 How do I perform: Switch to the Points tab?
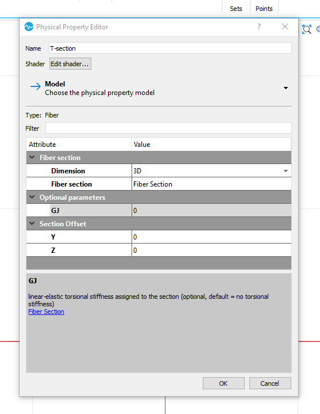(264, 9)
